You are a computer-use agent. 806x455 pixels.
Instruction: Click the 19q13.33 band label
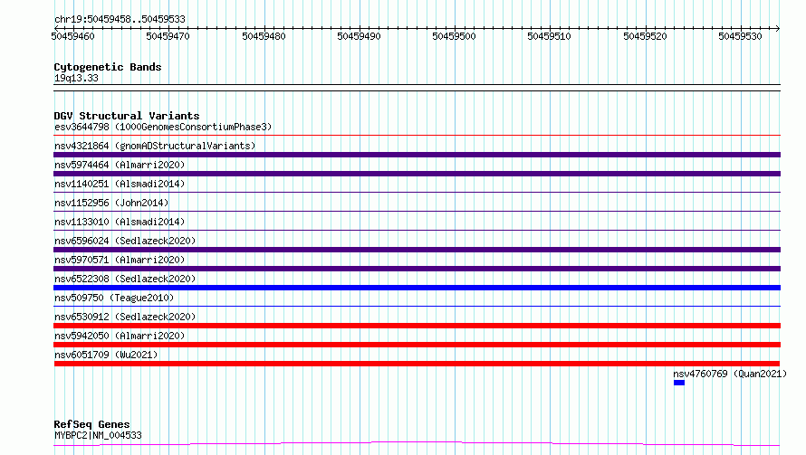click(x=76, y=78)
